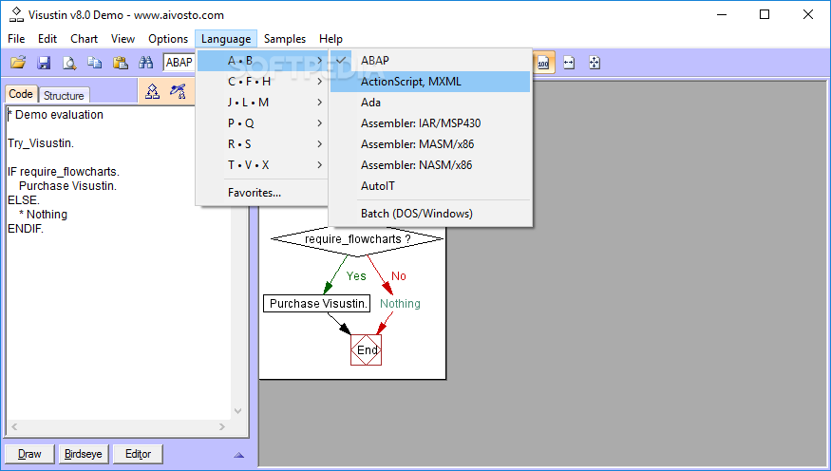Click the small blue triangle collapse arrow
The width and height of the screenshot is (831, 471).
click(238, 455)
